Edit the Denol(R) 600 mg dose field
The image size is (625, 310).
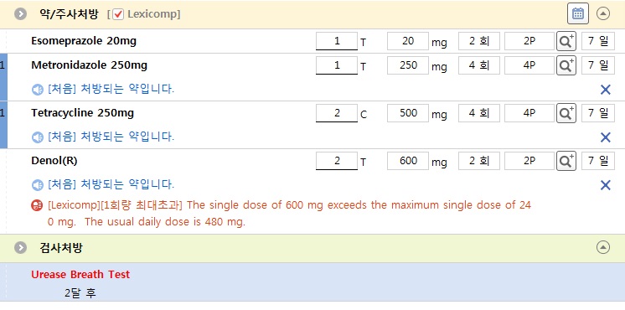(x=408, y=161)
